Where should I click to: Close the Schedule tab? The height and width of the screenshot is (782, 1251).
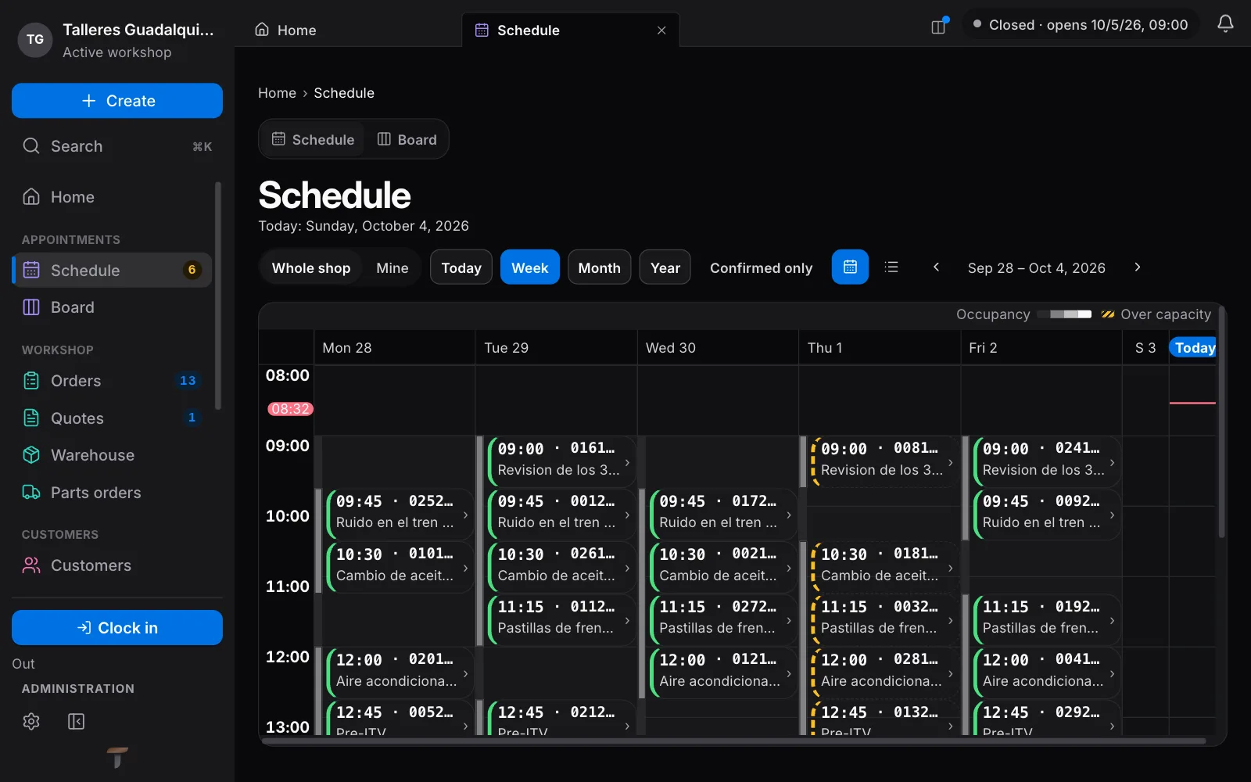click(x=661, y=30)
